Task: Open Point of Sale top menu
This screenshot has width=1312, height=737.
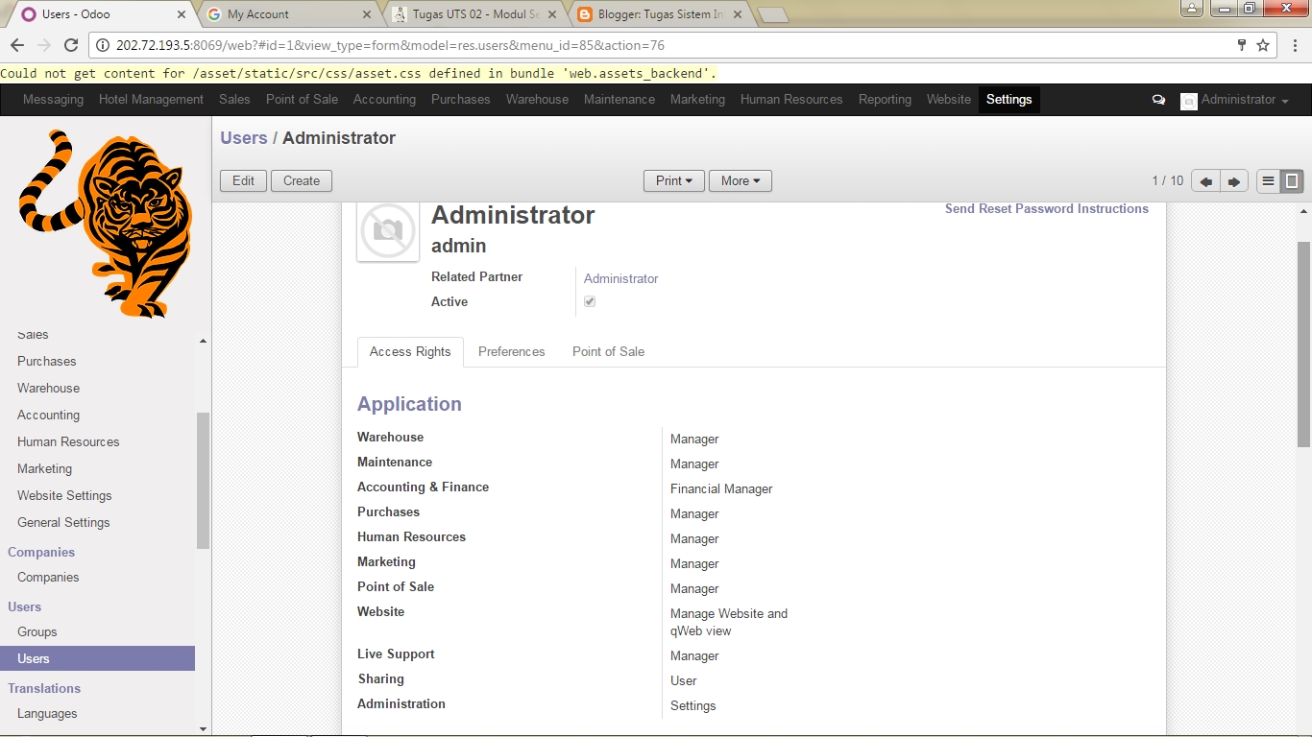Action: pyautogui.click(x=302, y=100)
